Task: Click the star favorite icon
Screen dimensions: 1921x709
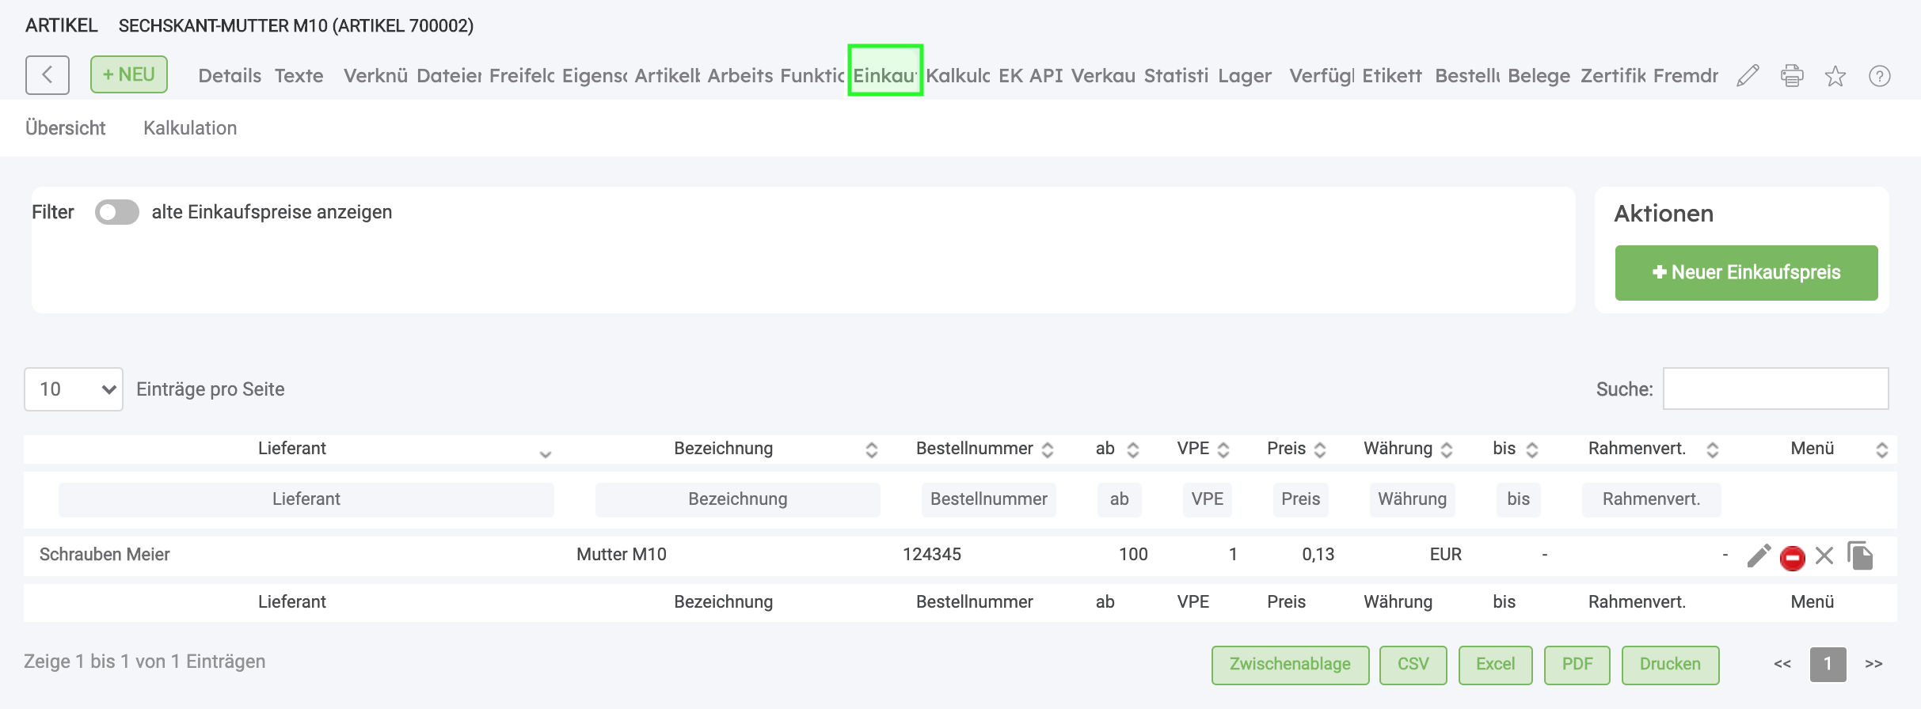Action: point(1835,76)
